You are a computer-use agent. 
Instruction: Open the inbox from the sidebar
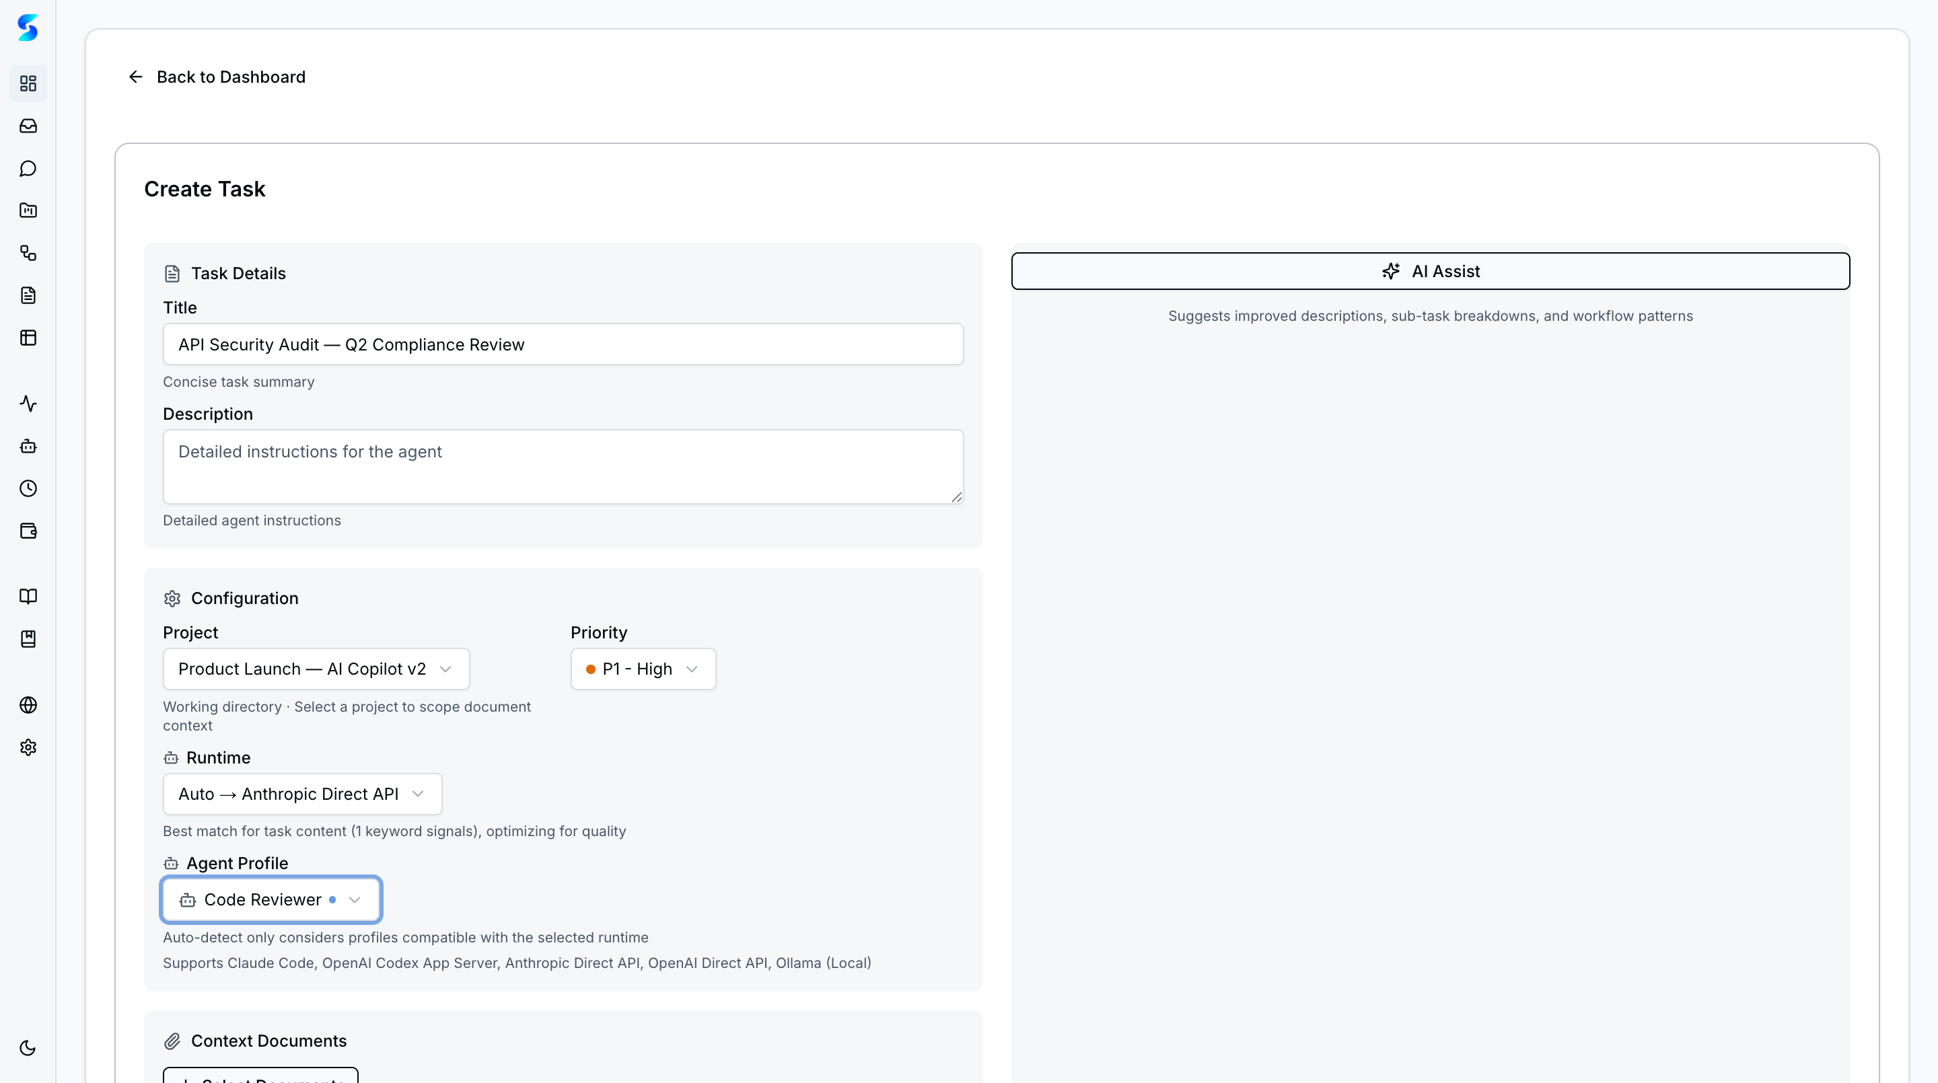[x=28, y=126]
